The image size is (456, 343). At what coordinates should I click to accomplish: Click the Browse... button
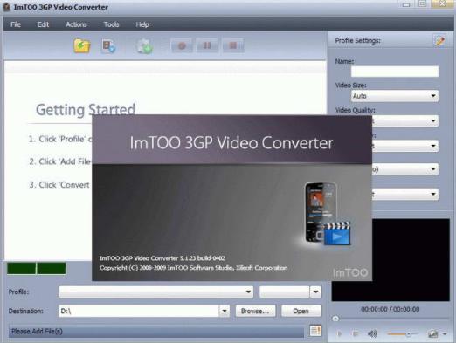pyautogui.click(x=255, y=311)
